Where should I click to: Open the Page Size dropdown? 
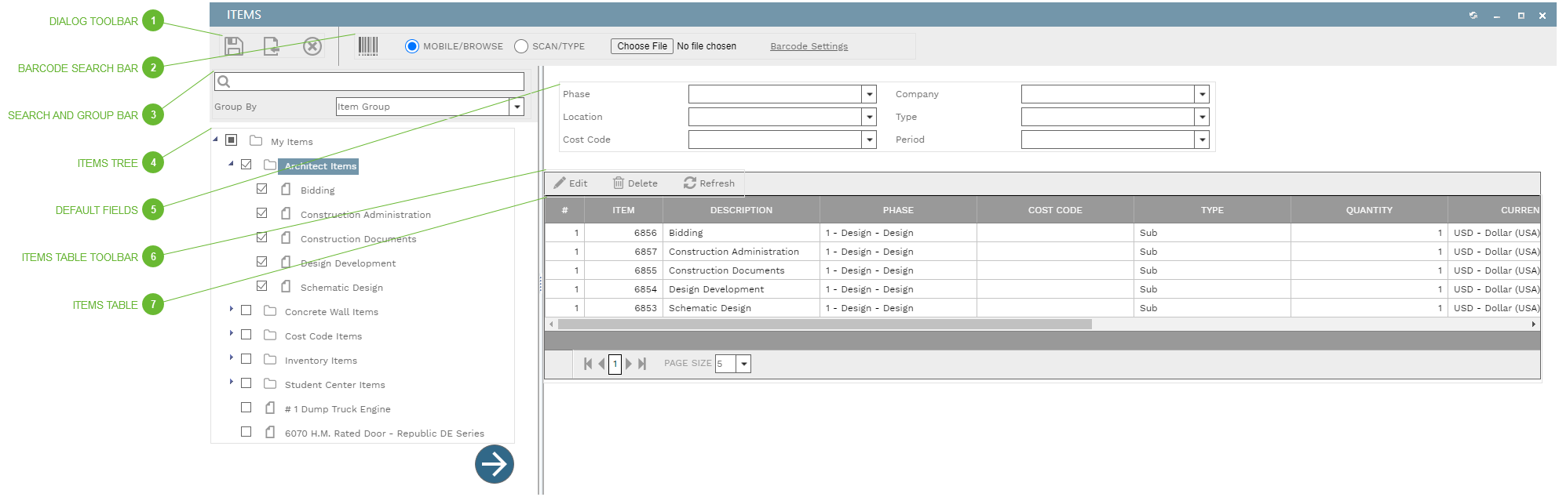pyautogui.click(x=743, y=364)
